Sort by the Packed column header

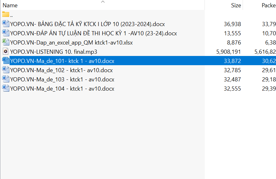coord(268,5)
